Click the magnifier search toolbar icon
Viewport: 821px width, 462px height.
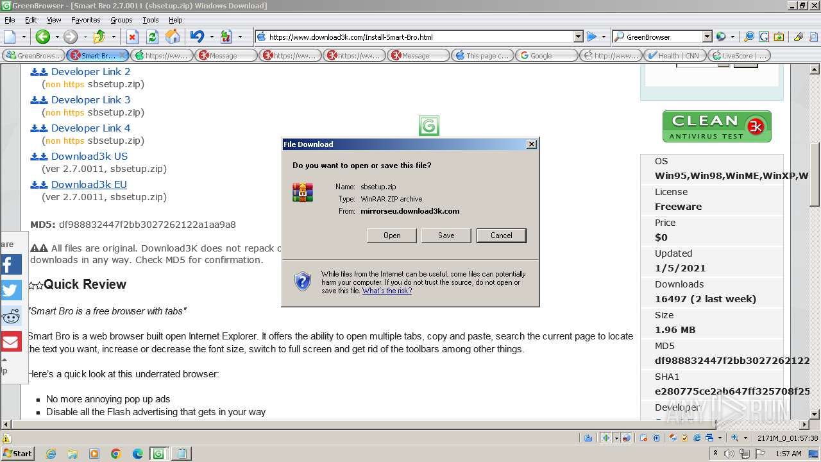click(749, 37)
